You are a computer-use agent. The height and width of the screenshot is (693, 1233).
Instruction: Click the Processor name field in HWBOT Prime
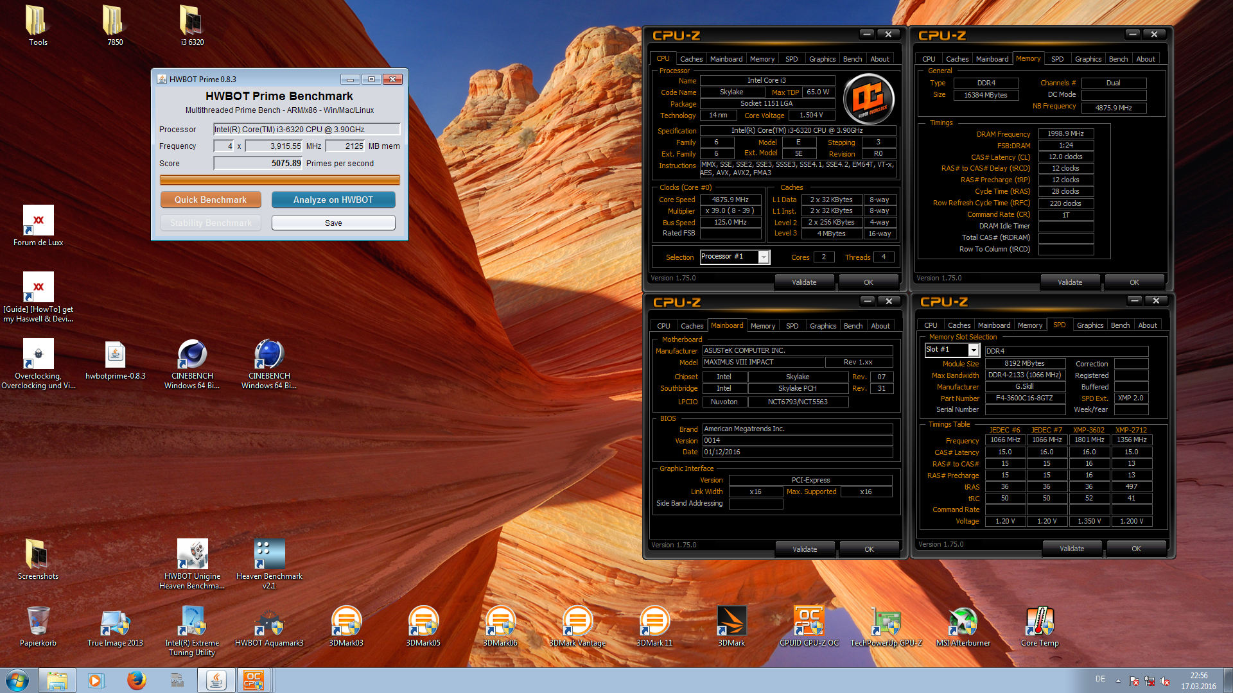click(307, 129)
